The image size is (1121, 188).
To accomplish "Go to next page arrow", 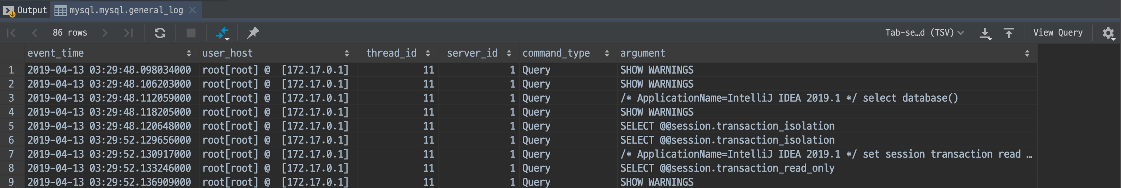I will (105, 33).
